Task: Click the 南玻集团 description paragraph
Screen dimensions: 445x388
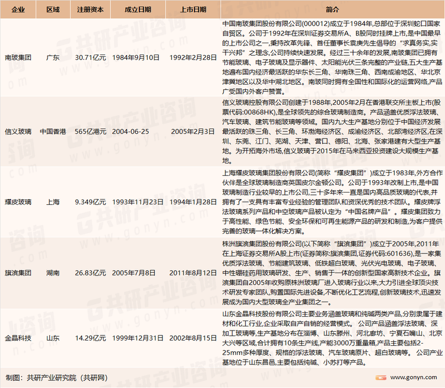Action: (332, 57)
